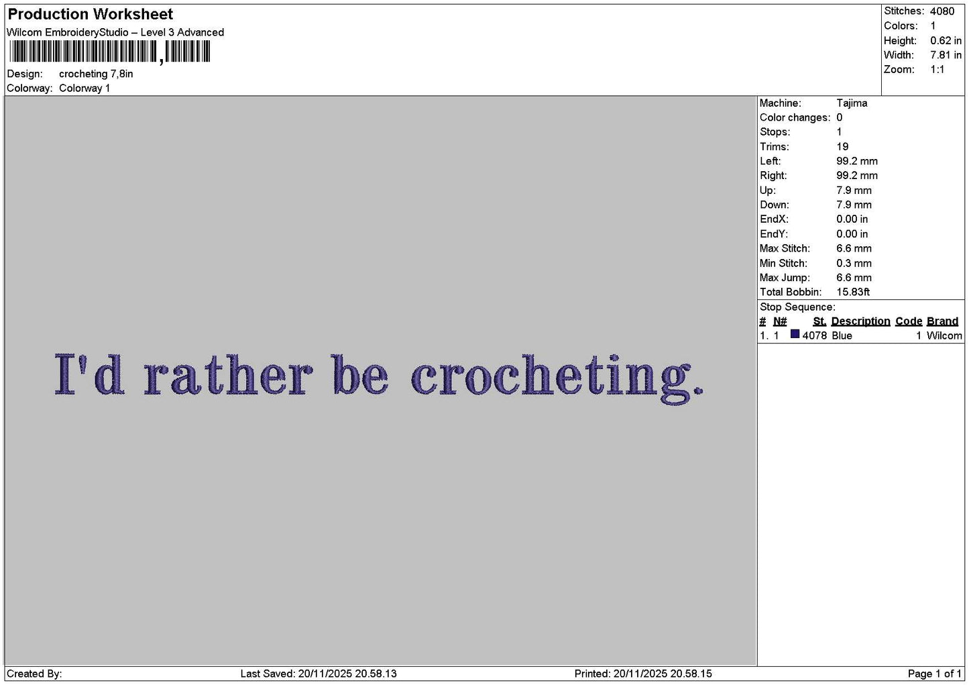
Task: Click the 'Colorway 1' value
Action: pyautogui.click(x=84, y=88)
